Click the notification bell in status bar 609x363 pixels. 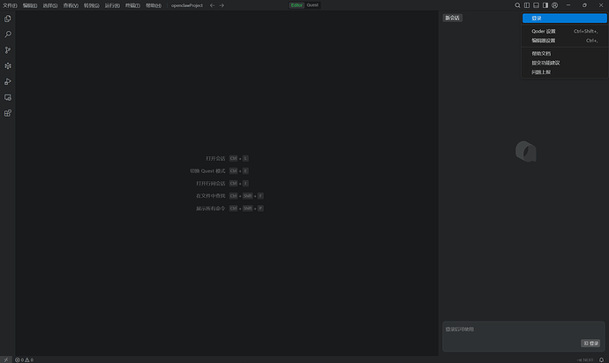click(x=601, y=359)
